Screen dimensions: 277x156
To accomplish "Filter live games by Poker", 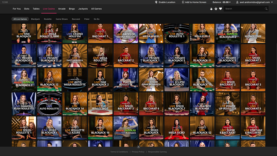I will (x=87, y=19).
